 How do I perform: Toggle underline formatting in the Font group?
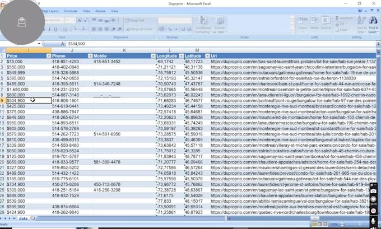click(55, 29)
